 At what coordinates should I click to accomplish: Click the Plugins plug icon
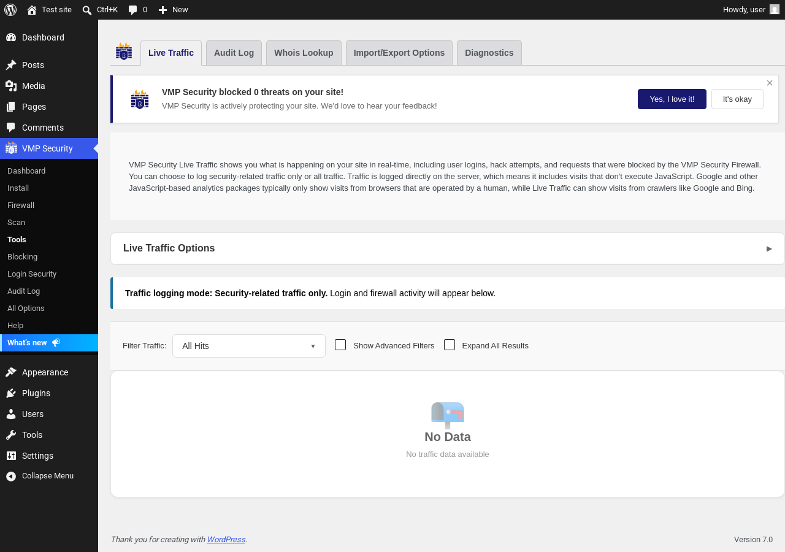coord(11,393)
